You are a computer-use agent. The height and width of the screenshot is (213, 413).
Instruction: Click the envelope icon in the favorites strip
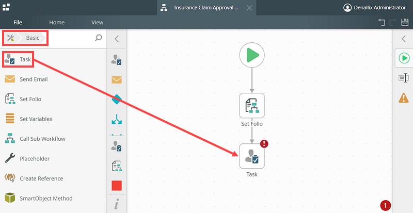[117, 79]
